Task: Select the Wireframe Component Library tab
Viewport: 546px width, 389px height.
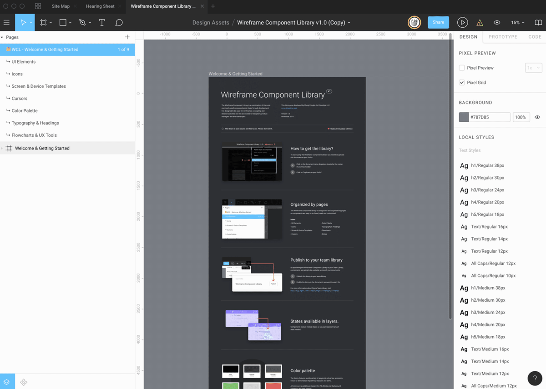Action: tap(163, 6)
